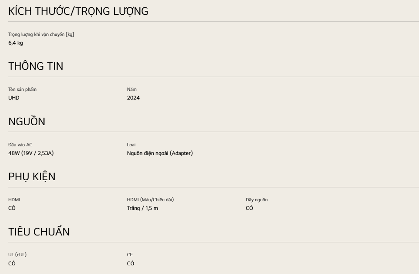The height and width of the screenshot is (274, 419).
Task: Click the 'Trọng lượng khi vận chuyển [kg]' label
Action: point(41,34)
